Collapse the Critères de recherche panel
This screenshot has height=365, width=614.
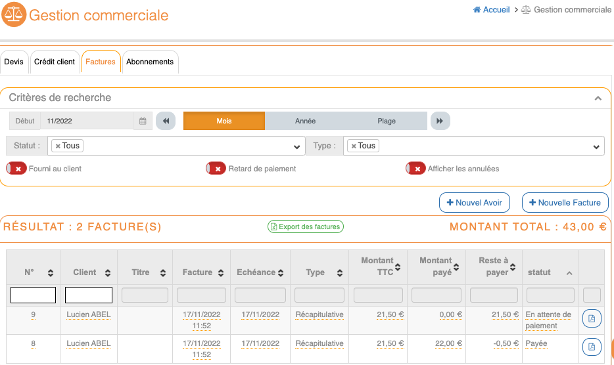[598, 98]
